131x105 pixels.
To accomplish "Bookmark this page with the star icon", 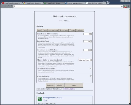I will 122,6.
